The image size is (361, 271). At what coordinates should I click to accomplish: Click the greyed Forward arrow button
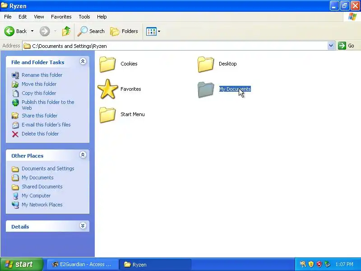[x=45, y=31]
